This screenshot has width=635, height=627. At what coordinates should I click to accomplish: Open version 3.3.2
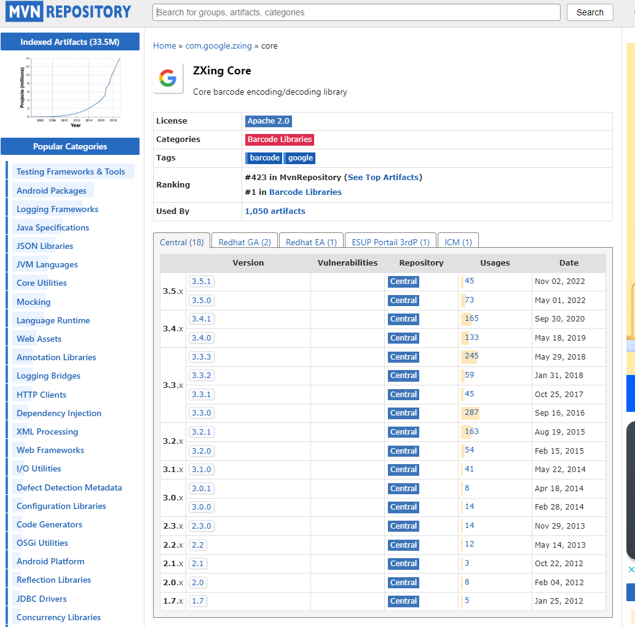[201, 376]
